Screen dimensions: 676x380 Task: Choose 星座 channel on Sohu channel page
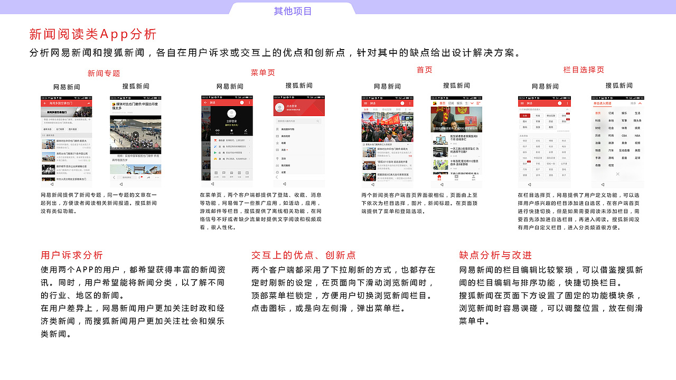[x=624, y=158]
